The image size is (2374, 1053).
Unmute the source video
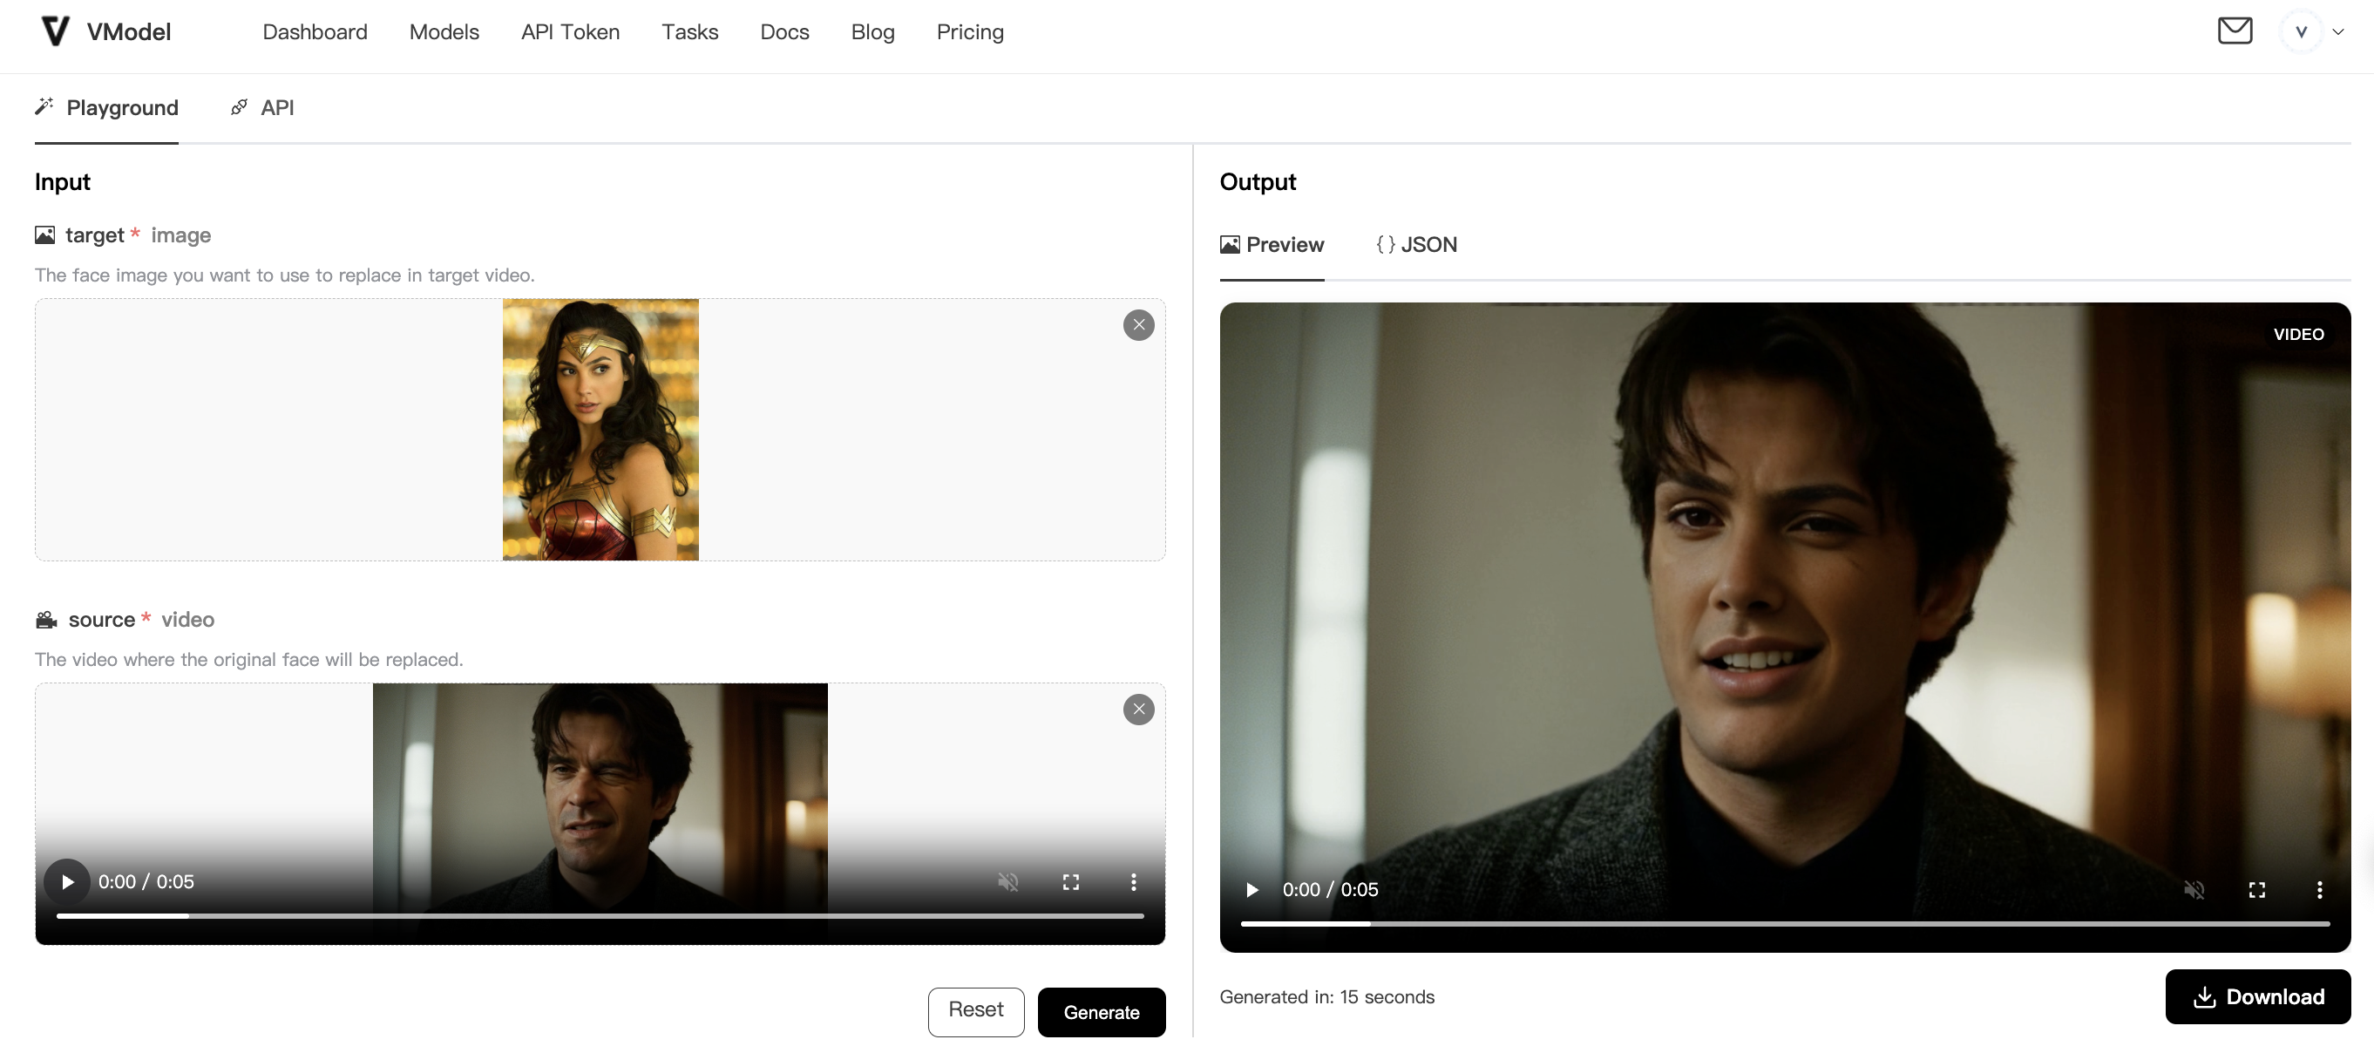[1007, 882]
